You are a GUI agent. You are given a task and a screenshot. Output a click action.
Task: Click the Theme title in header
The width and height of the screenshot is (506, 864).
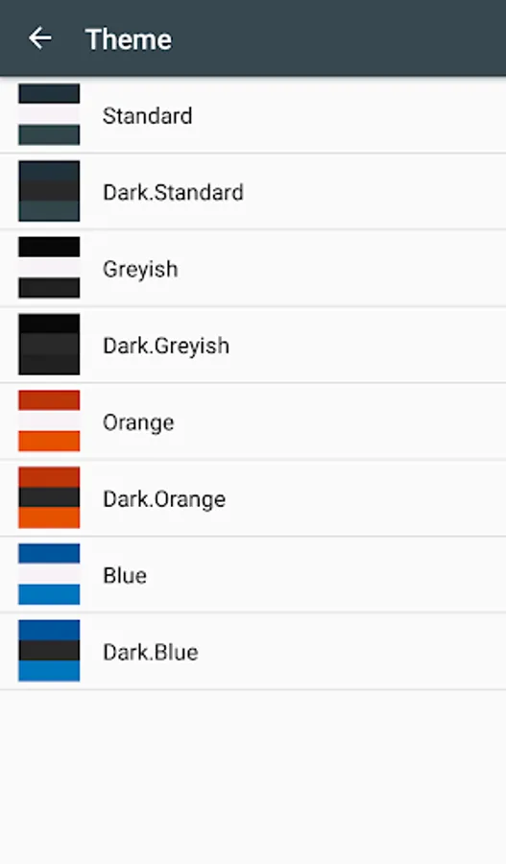(129, 39)
